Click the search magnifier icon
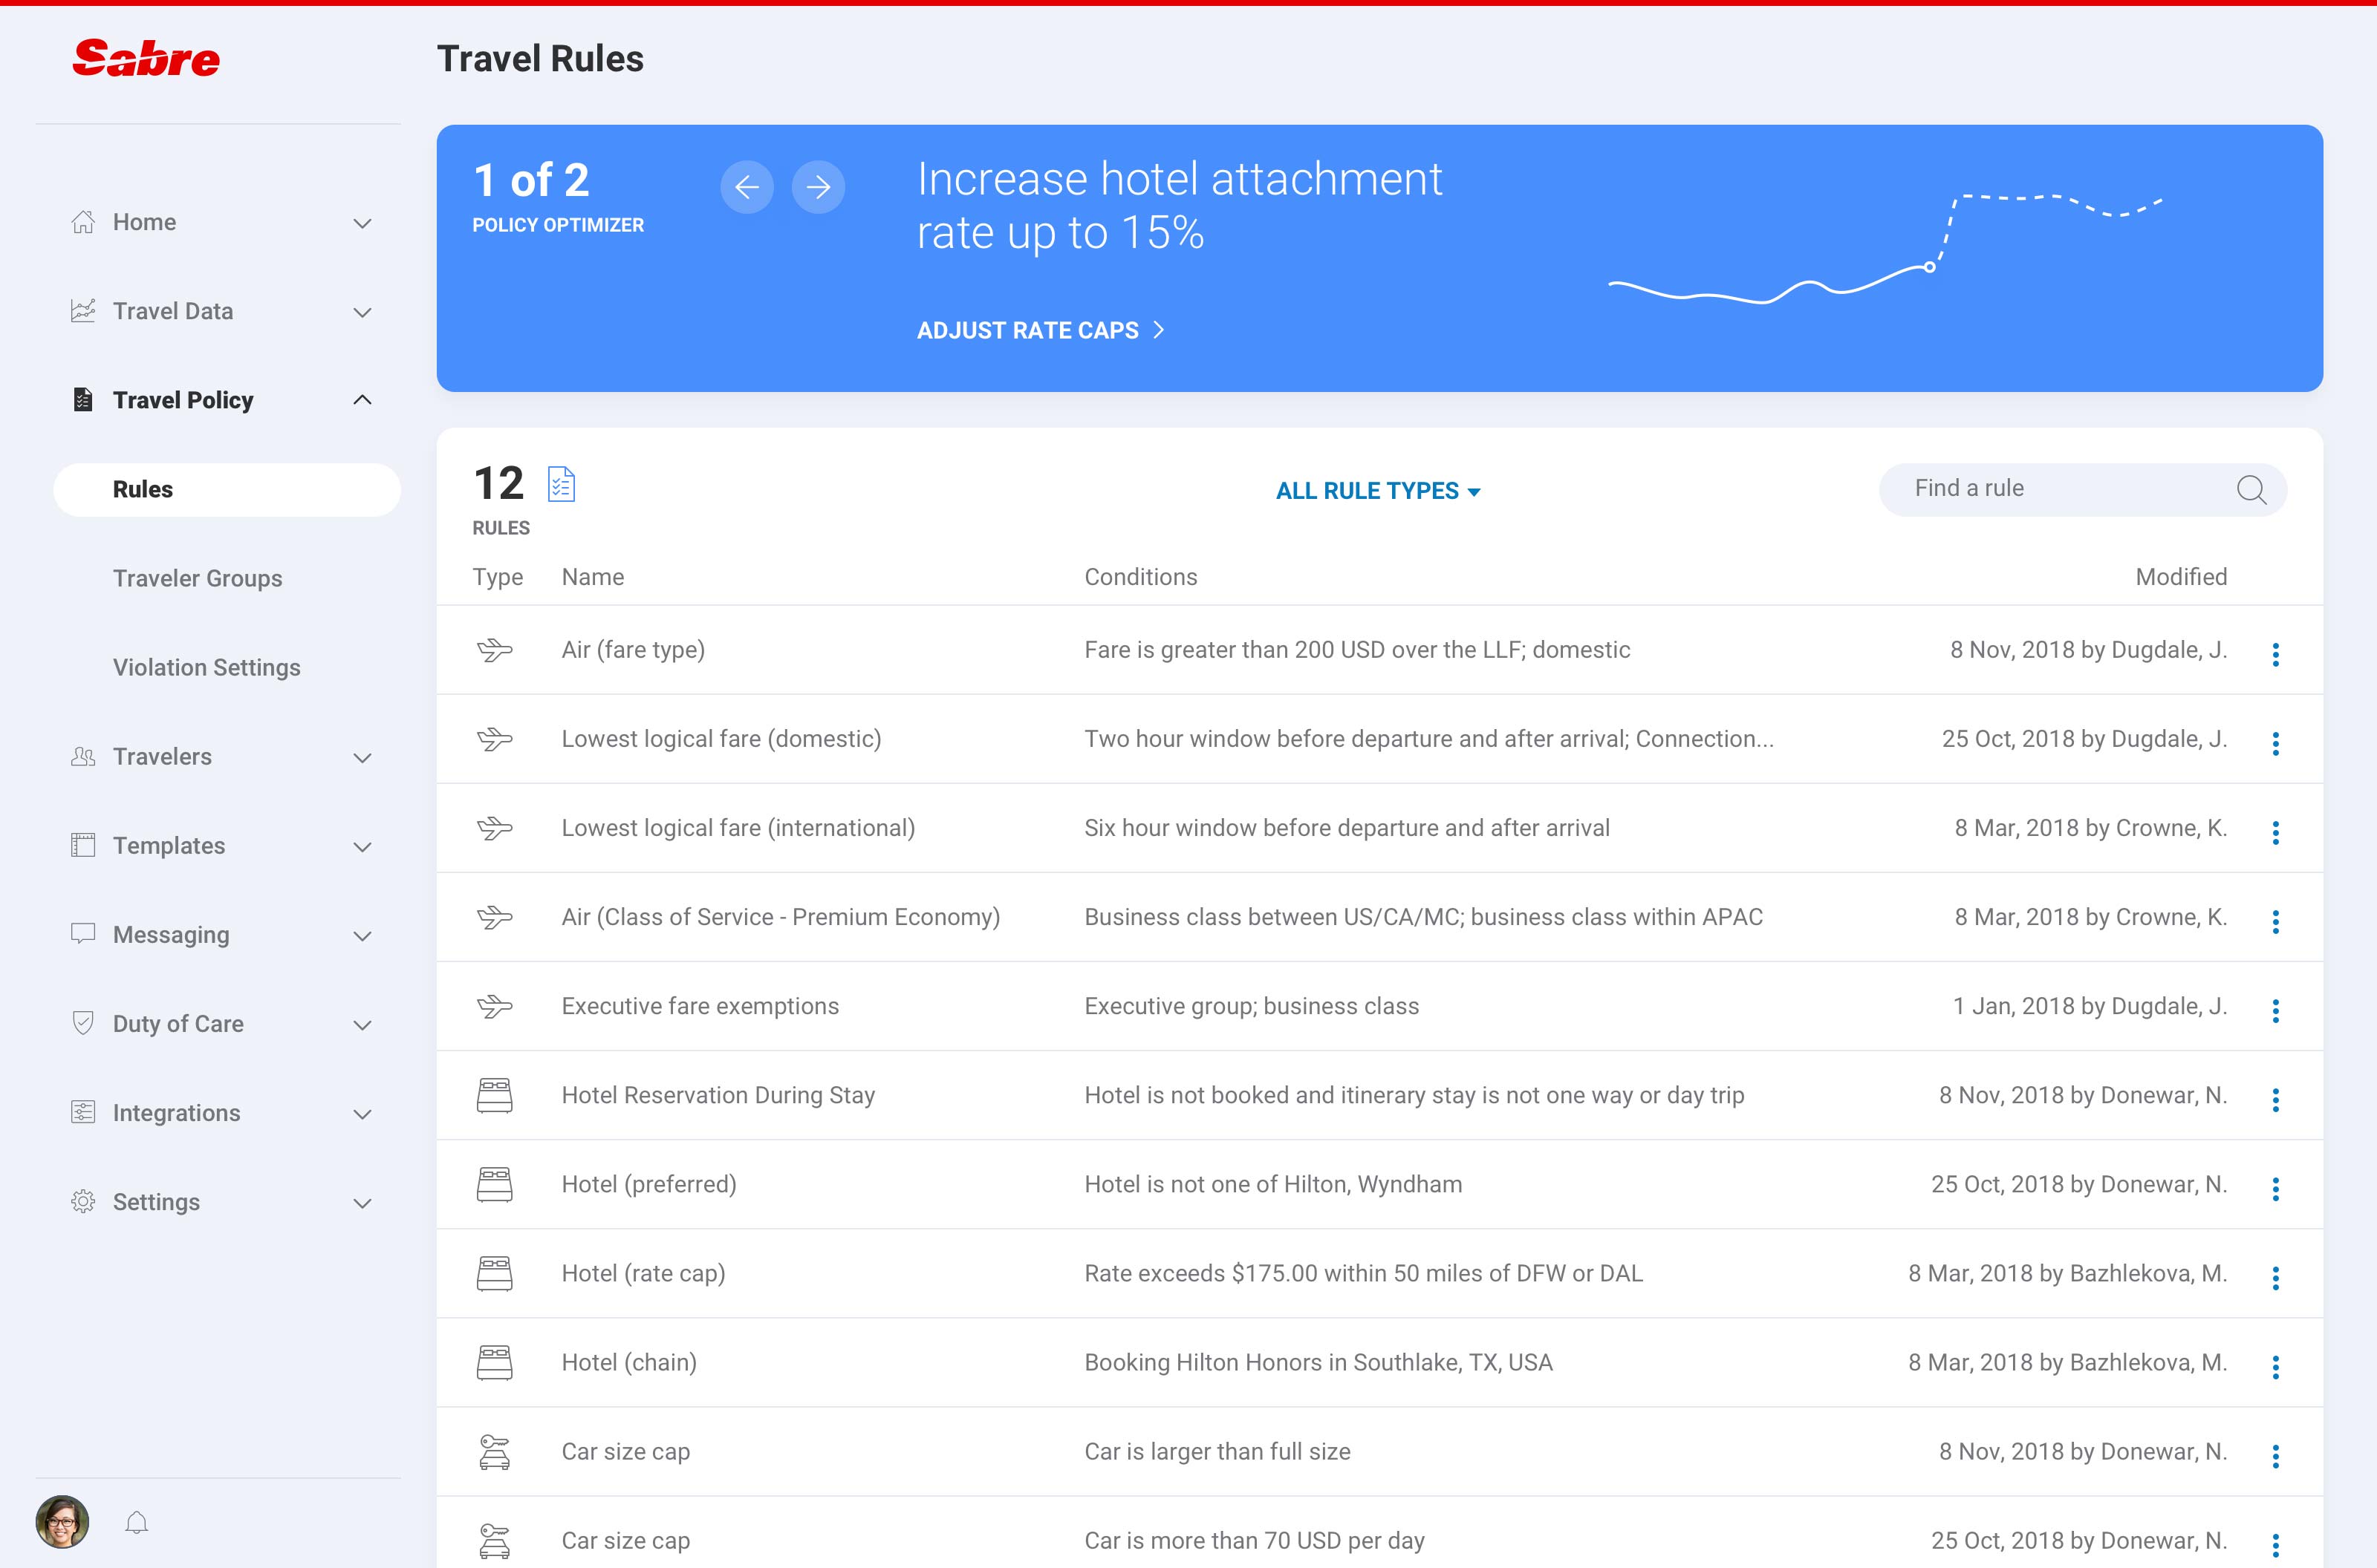Image resolution: width=2377 pixels, height=1568 pixels. click(2251, 490)
